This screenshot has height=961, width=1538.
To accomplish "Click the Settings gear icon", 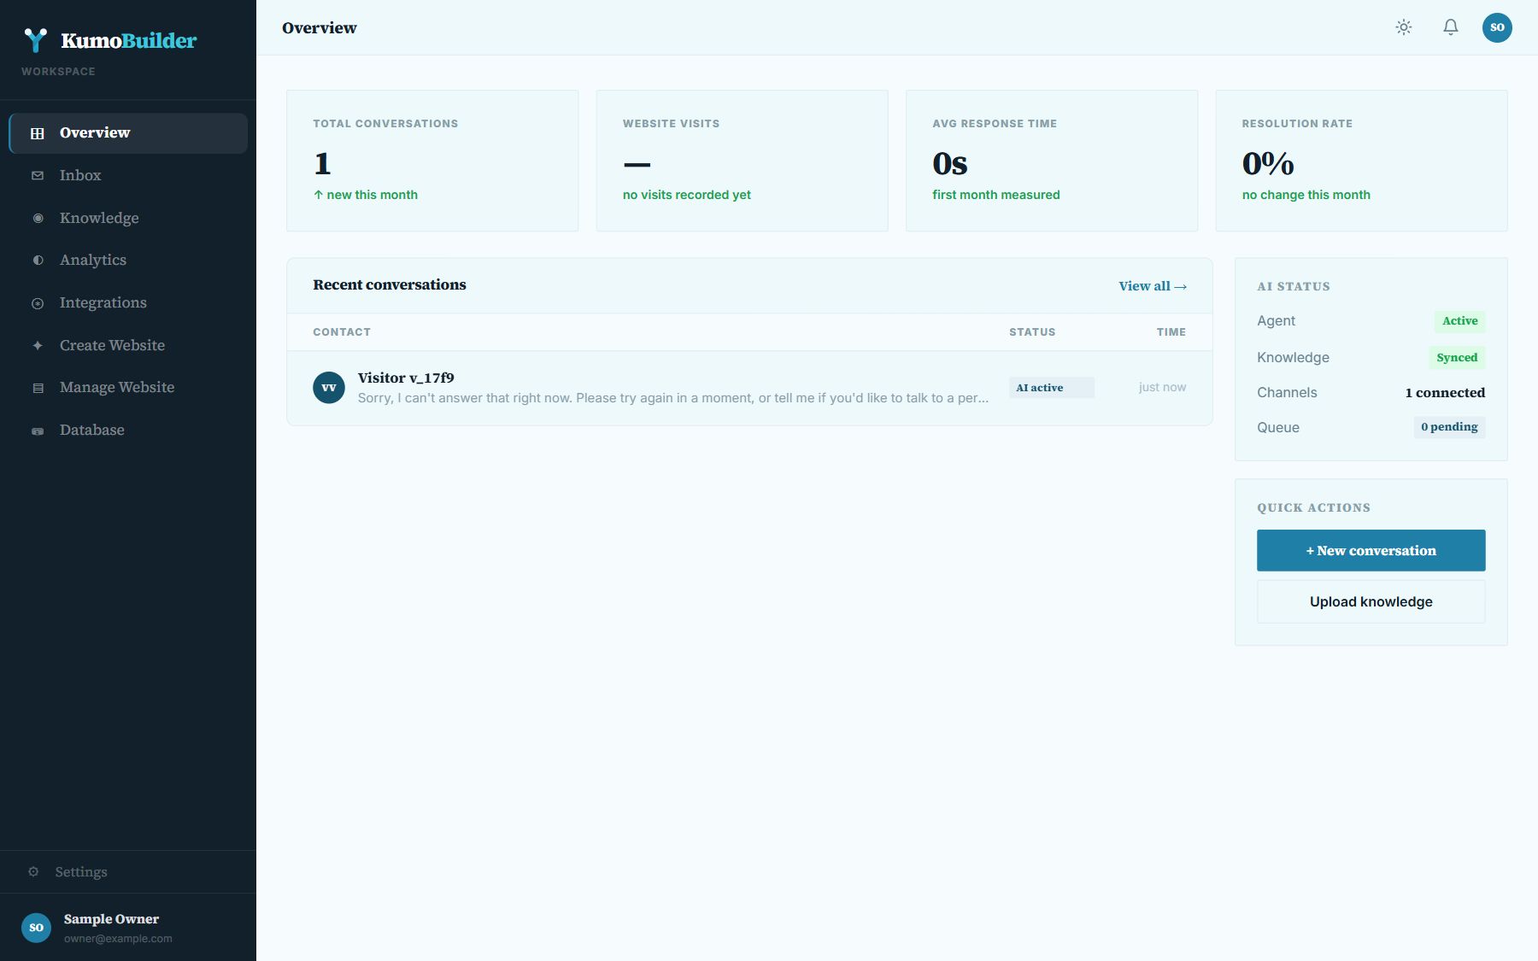I will (33, 871).
